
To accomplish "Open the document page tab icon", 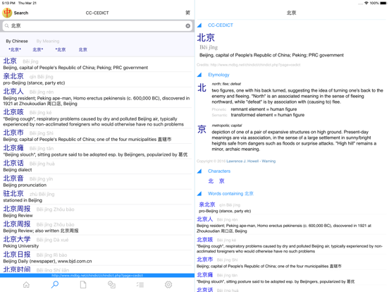I will click(83, 284).
